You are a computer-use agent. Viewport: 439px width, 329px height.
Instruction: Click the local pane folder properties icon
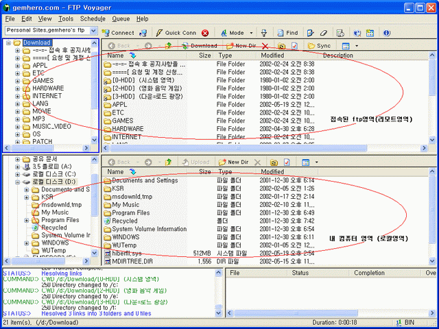[x=274, y=162]
